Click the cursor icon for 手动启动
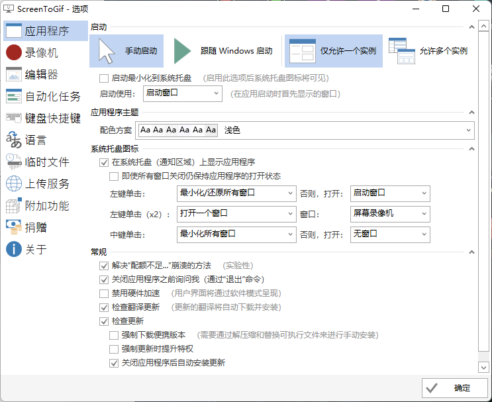492x402 pixels. pos(107,51)
